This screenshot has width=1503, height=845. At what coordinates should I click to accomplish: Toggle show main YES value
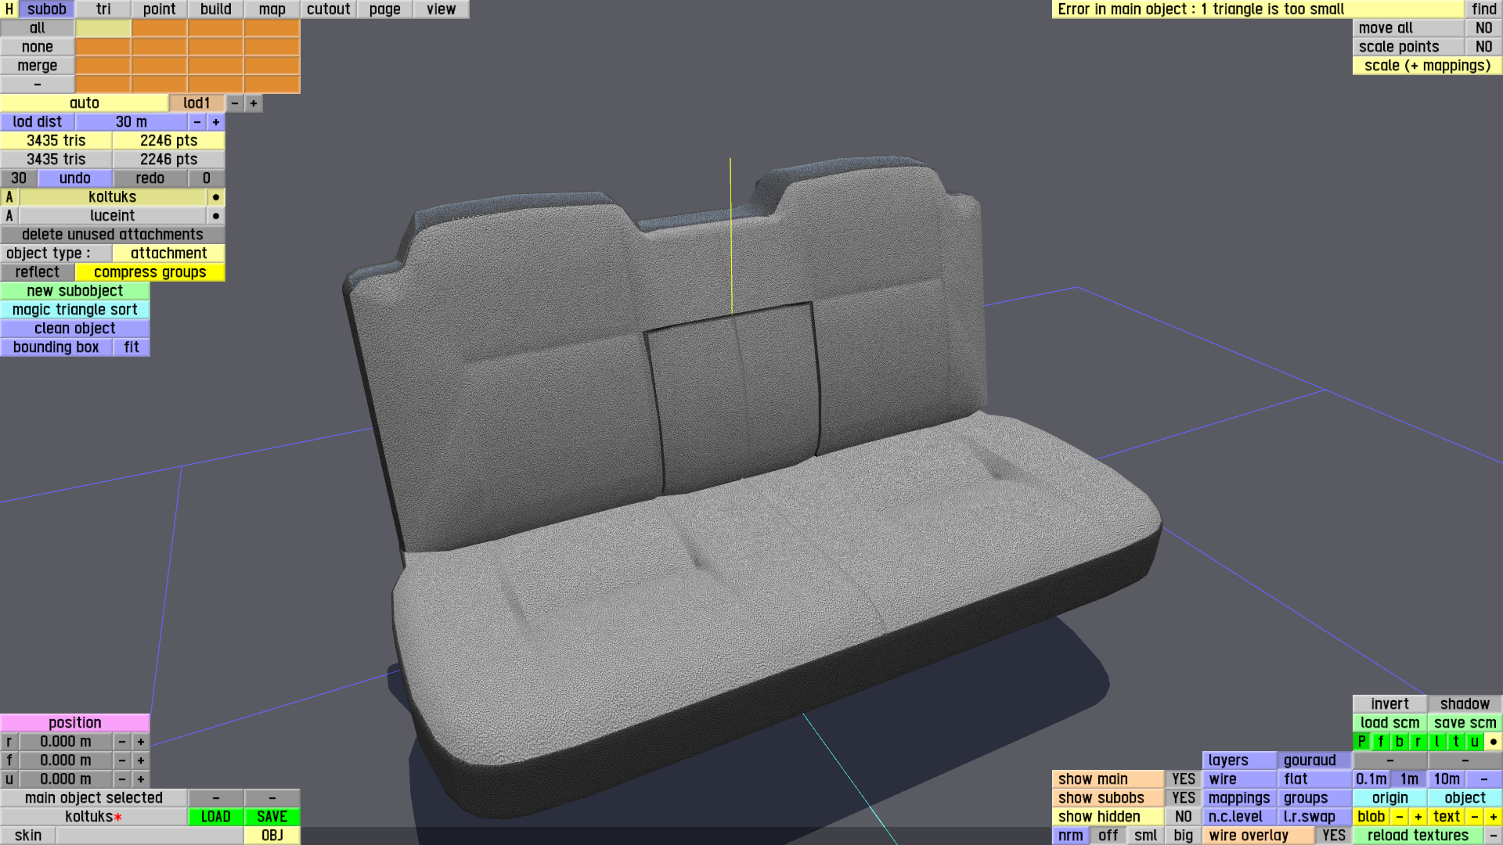1183,779
